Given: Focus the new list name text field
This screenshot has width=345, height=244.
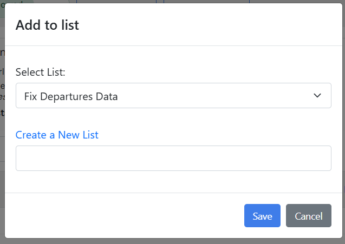Looking at the screenshot, I should (173, 159).
